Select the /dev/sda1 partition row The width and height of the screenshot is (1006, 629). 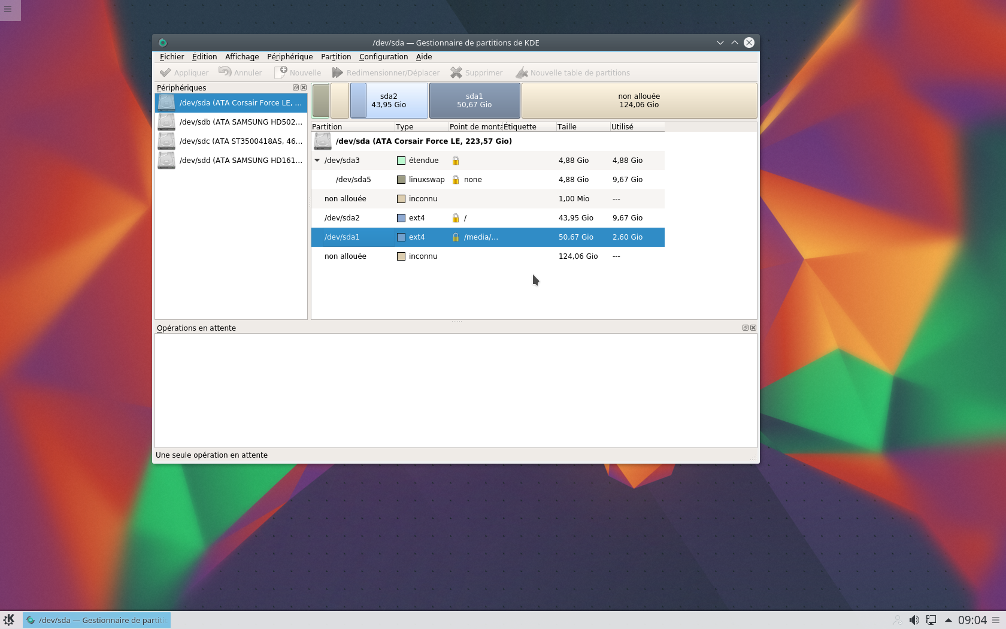click(488, 237)
